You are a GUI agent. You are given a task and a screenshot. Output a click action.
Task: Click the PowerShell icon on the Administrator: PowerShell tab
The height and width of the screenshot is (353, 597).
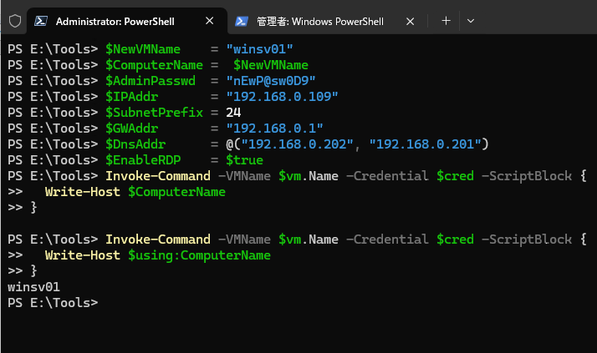pos(41,21)
